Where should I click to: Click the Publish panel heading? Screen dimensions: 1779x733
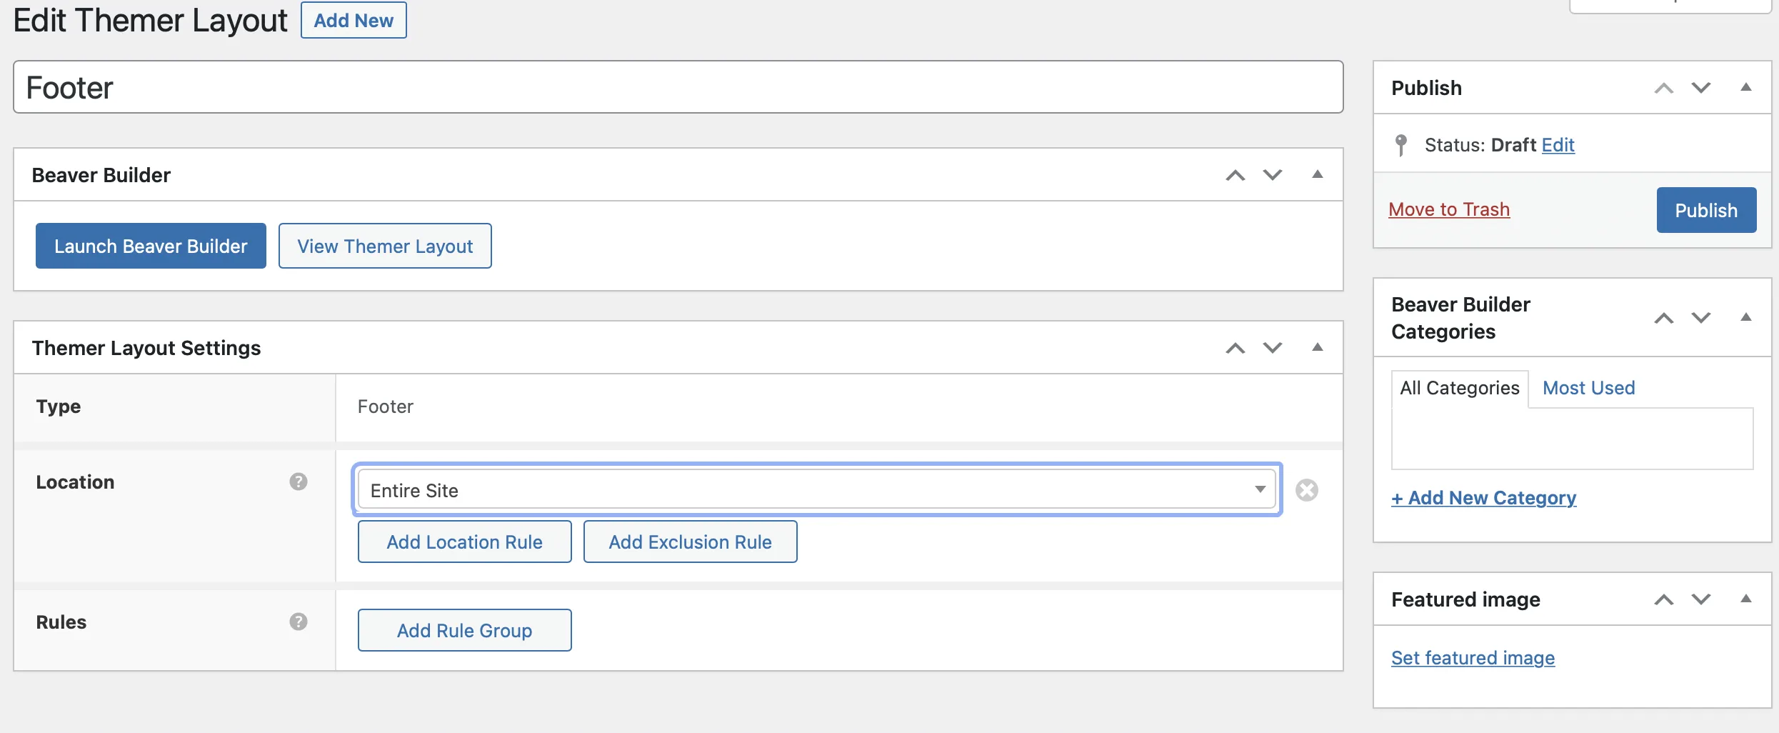coord(1426,88)
